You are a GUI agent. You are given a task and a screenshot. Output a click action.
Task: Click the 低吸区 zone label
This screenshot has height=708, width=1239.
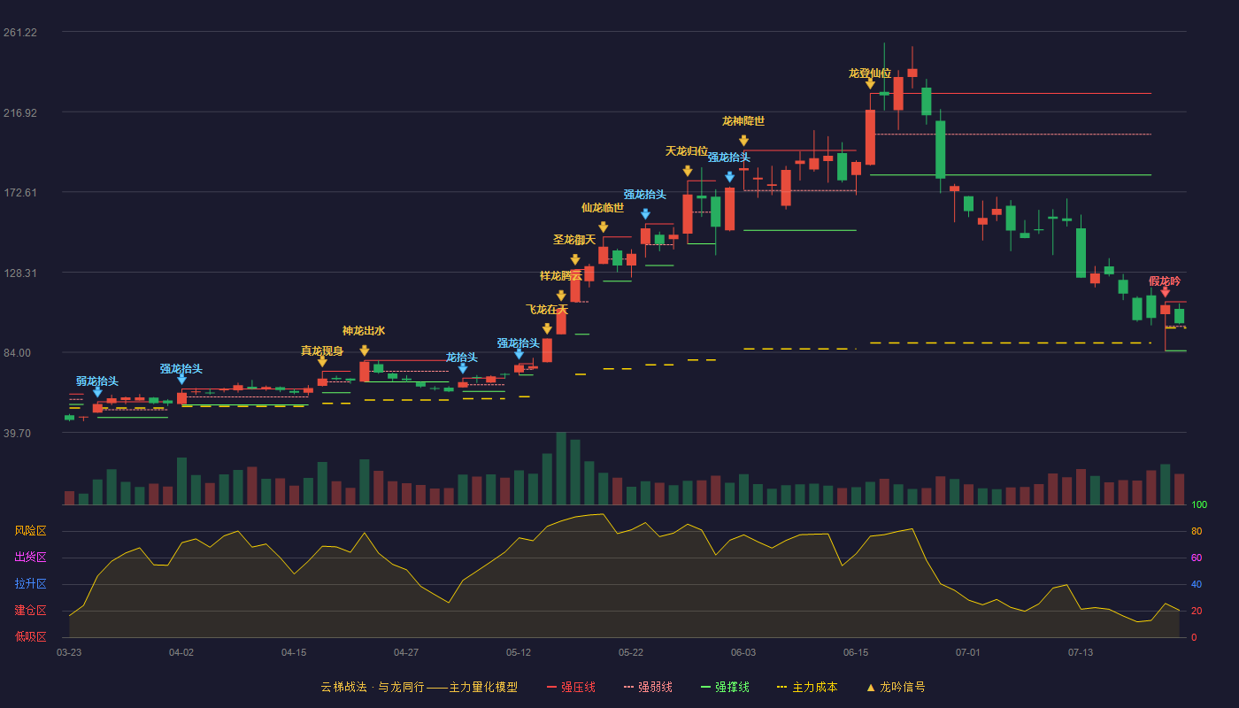point(31,636)
